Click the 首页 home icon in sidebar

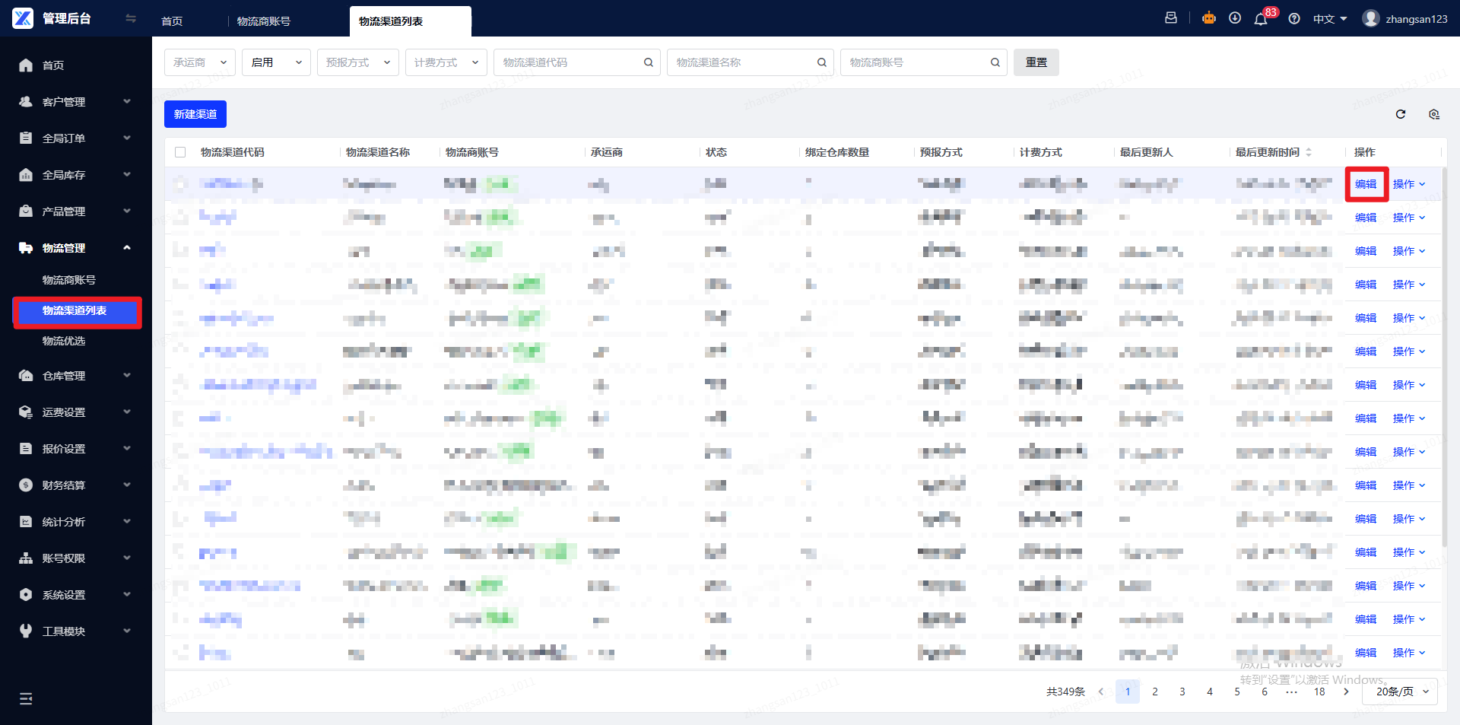[26, 65]
